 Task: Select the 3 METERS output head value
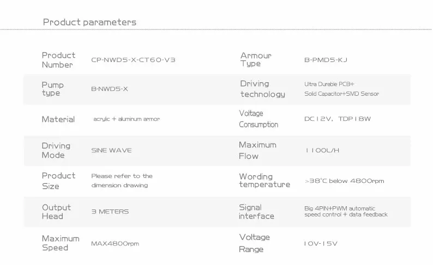[110, 212]
